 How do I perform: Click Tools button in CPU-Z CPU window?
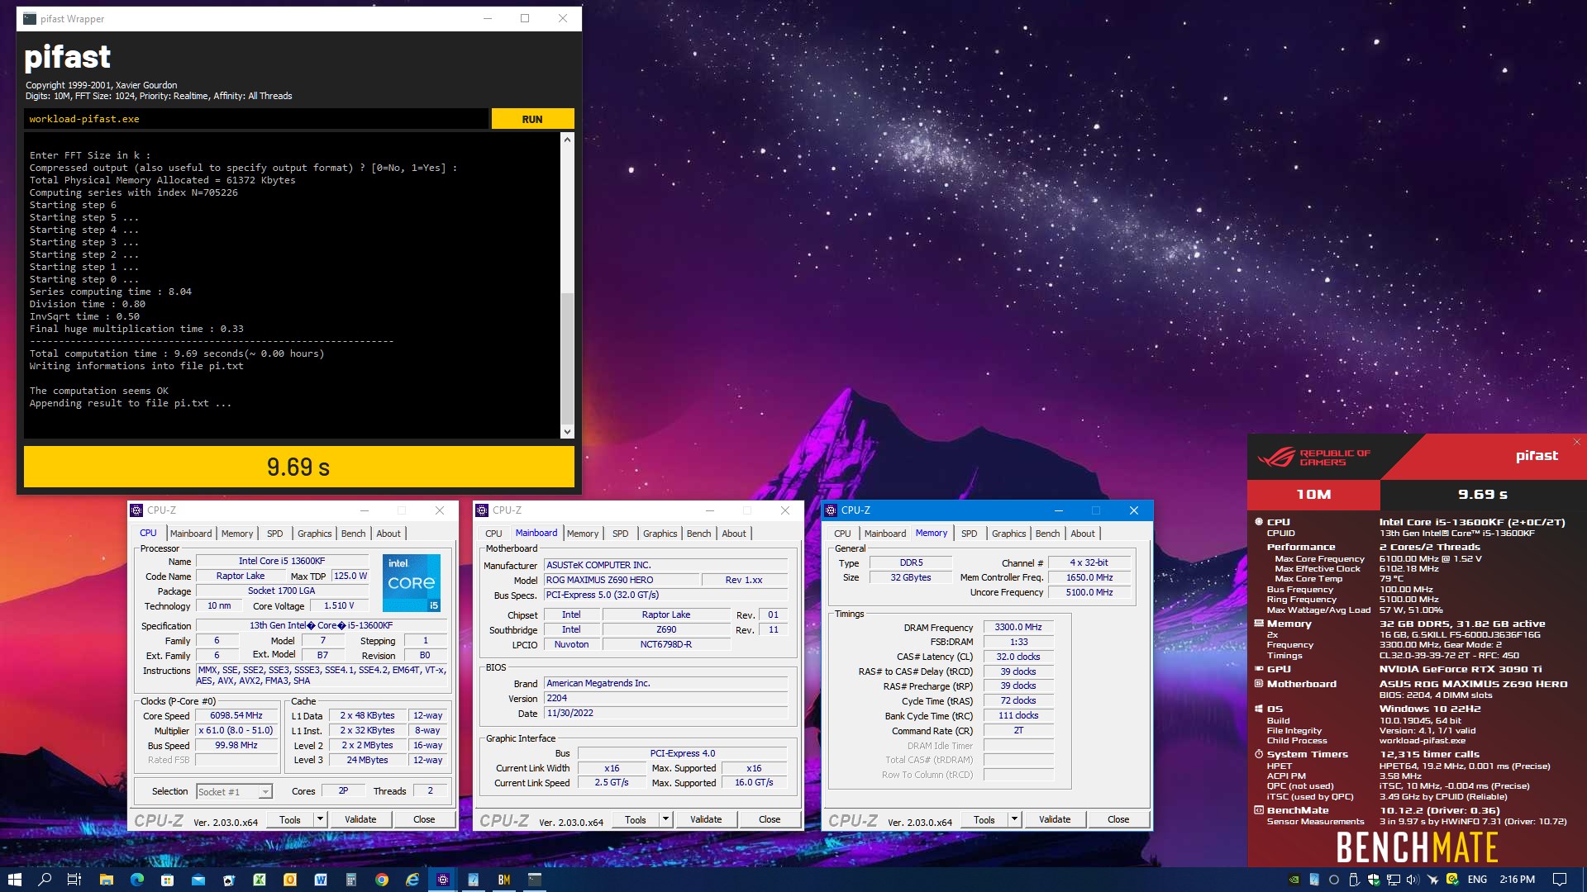click(x=290, y=819)
